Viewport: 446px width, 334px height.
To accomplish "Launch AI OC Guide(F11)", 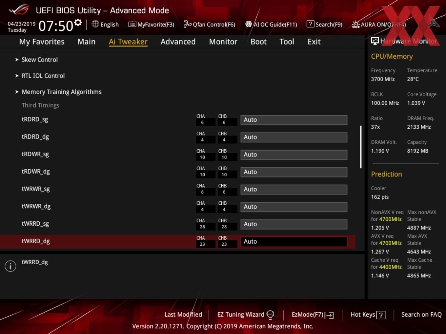I will pos(275,25).
